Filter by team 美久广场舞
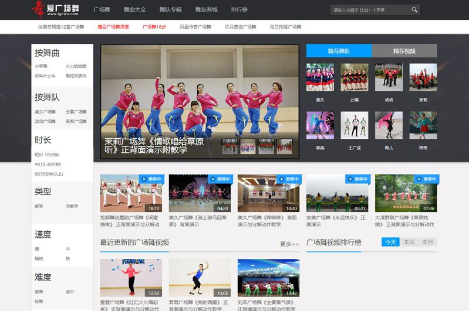 (45, 112)
